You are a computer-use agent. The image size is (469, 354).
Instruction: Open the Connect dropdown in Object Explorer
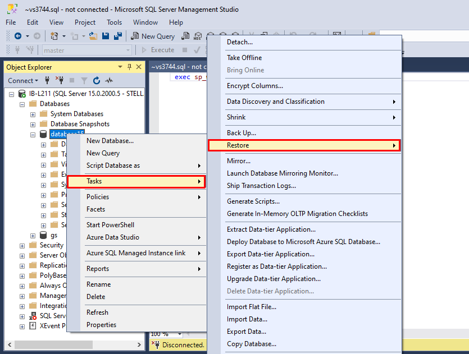click(23, 81)
